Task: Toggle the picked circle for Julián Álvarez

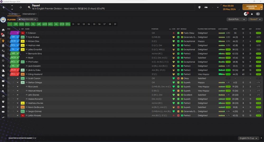Action: (x=8, y=116)
